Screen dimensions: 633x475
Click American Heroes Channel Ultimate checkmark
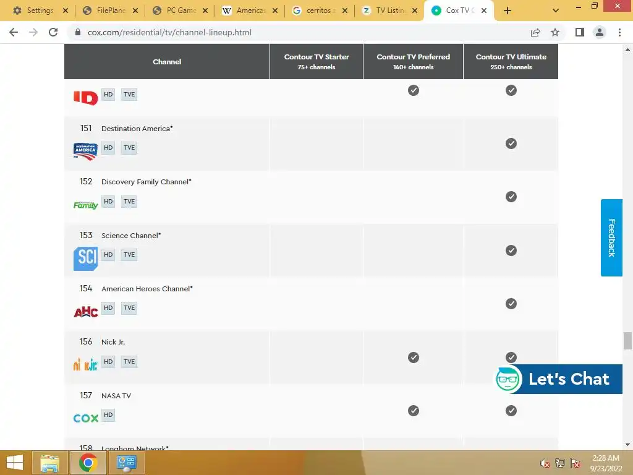(511, 304)
